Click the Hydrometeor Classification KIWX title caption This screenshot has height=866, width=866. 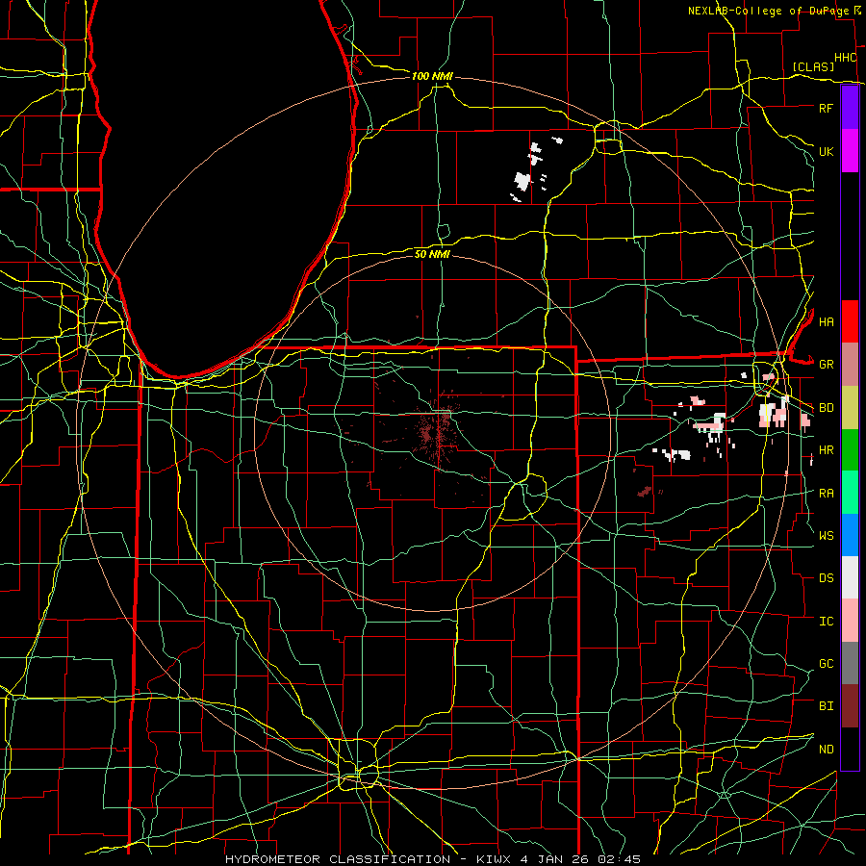[x=432, y=859]
